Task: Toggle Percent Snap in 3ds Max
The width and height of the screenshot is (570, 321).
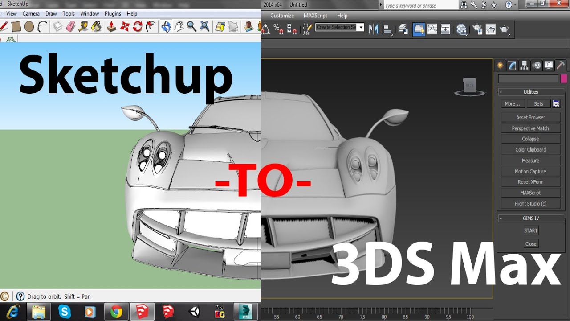Action: pyautogui.click(x=278, y=29)
